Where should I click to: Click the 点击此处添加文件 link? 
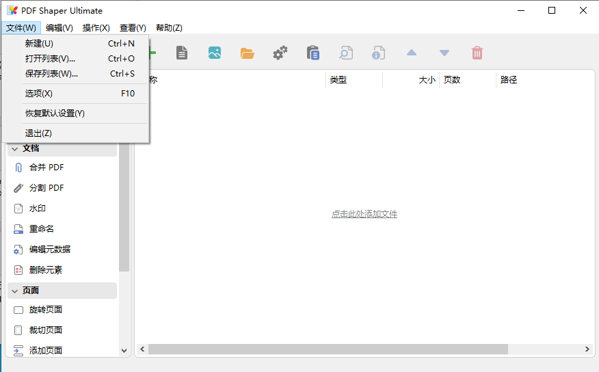click(x=364, y=214)
